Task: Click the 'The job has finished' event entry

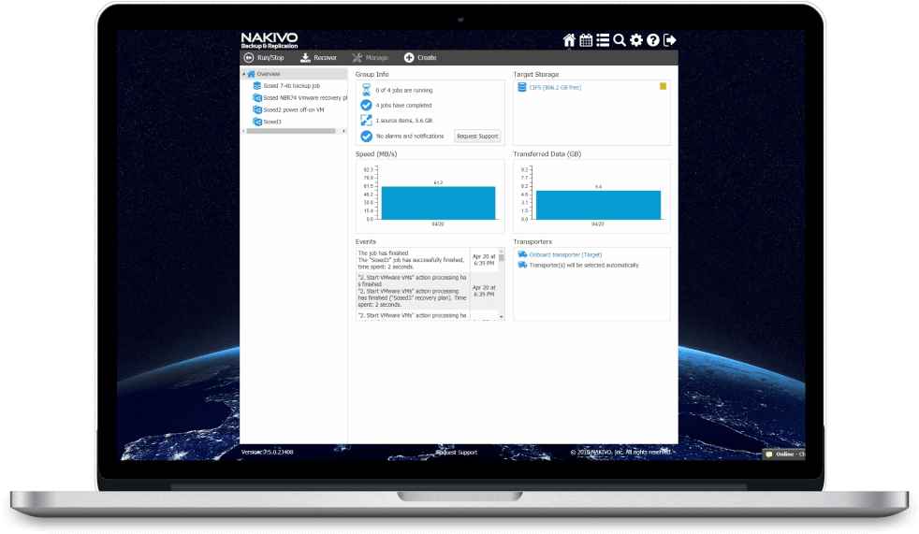Action: pos(413,260)
